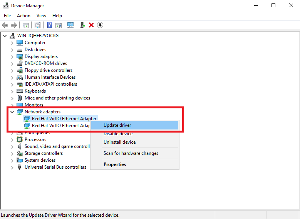300x219 pixels.
Task: Click the Storage controllers icon
Action: point(20,153)
